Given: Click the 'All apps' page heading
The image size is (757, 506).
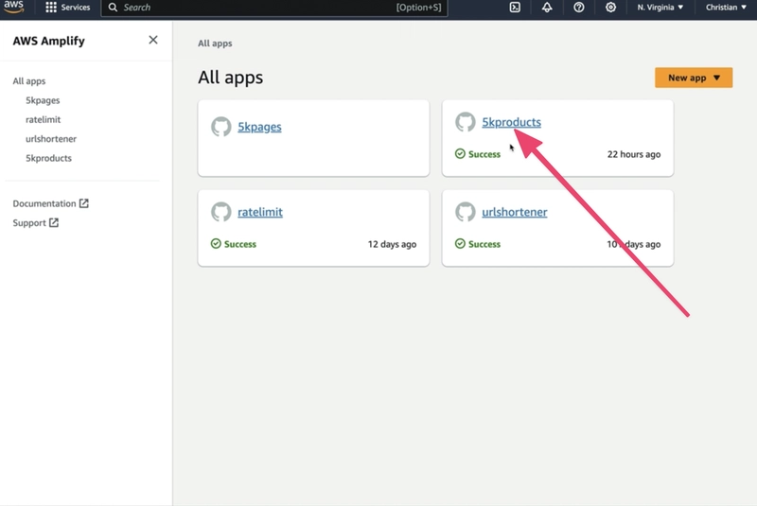Looking at the screenshot, I should (230, 78).
